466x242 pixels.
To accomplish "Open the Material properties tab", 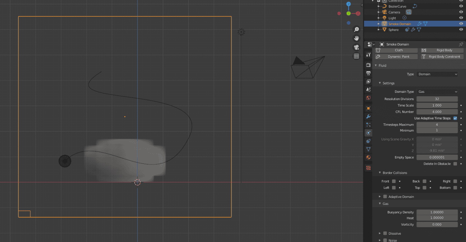I will pyautogui.click(x=368, y=158).
